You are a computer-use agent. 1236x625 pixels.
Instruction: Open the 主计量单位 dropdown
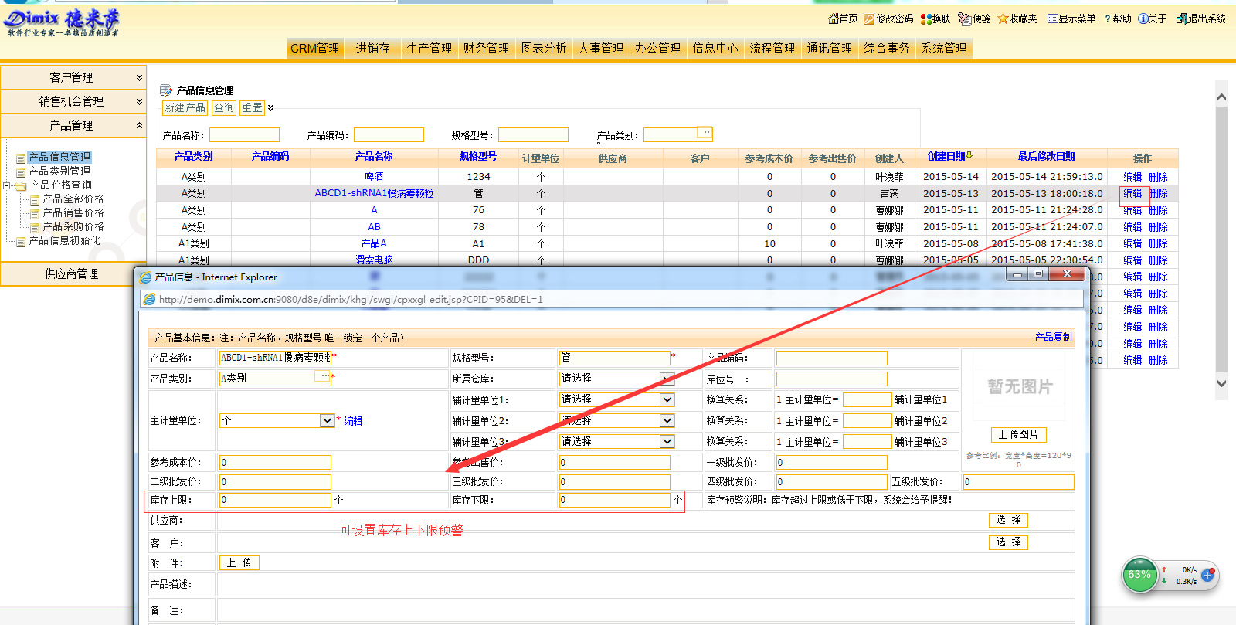327,420
